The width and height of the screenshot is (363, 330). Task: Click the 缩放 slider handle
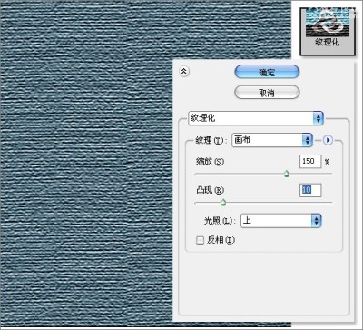287,174
